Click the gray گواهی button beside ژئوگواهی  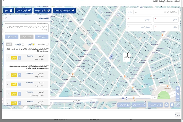(x=9, y=44)
